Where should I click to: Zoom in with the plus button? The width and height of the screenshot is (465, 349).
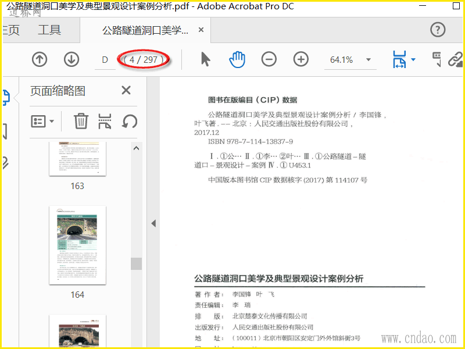pyautogui.click(x=301, y=59)
